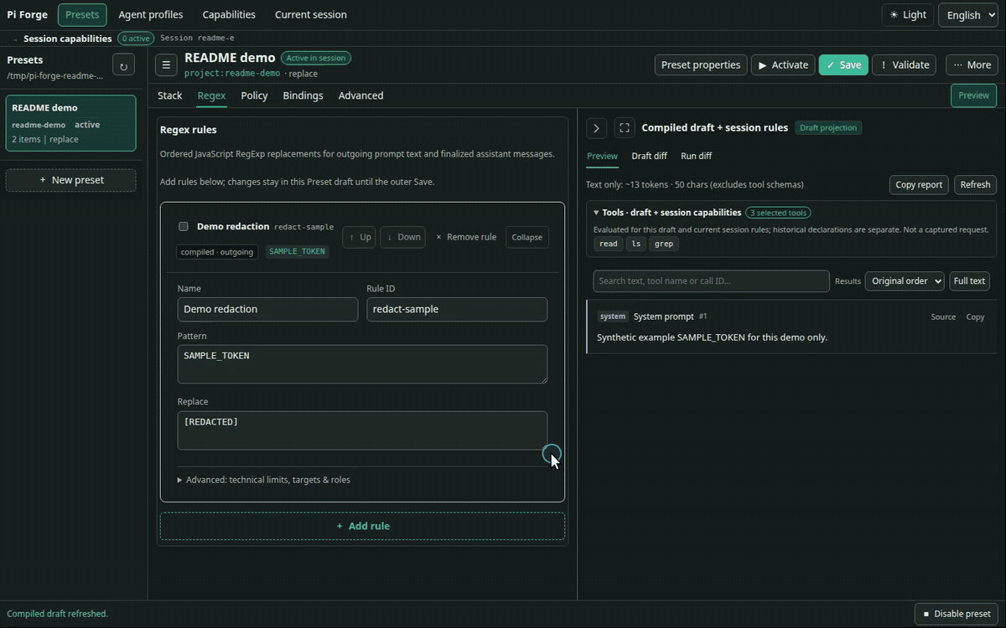The width and height of the screenshot is (1006, 628).
Task: Select the README demo preset card
Action: click(x=71, y=123)
